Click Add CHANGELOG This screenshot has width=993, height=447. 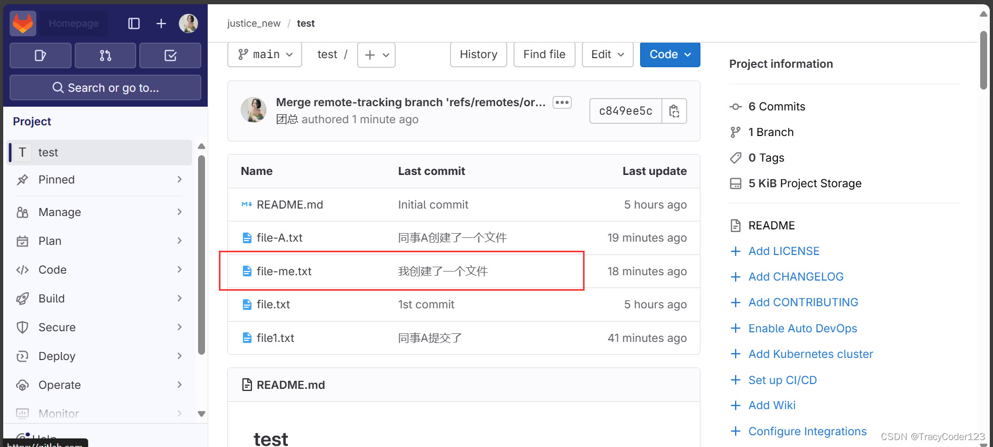click(795, 277)
